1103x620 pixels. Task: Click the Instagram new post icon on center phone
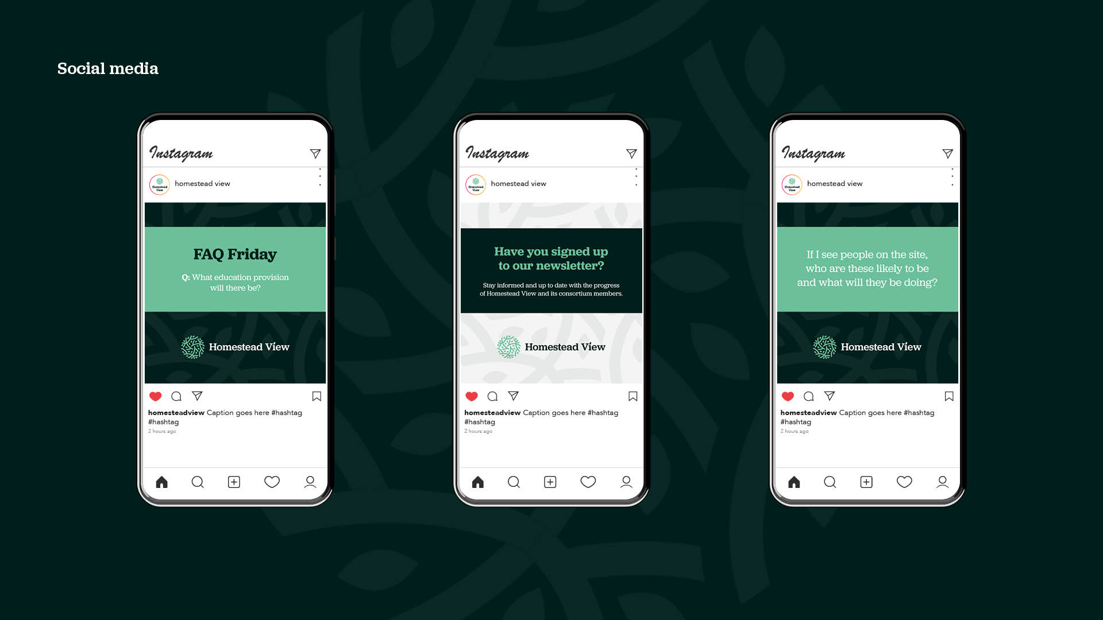(551, 482)
